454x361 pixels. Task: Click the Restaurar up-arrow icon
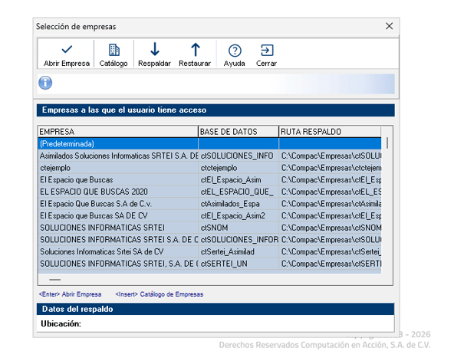click(x=196, y=50)
